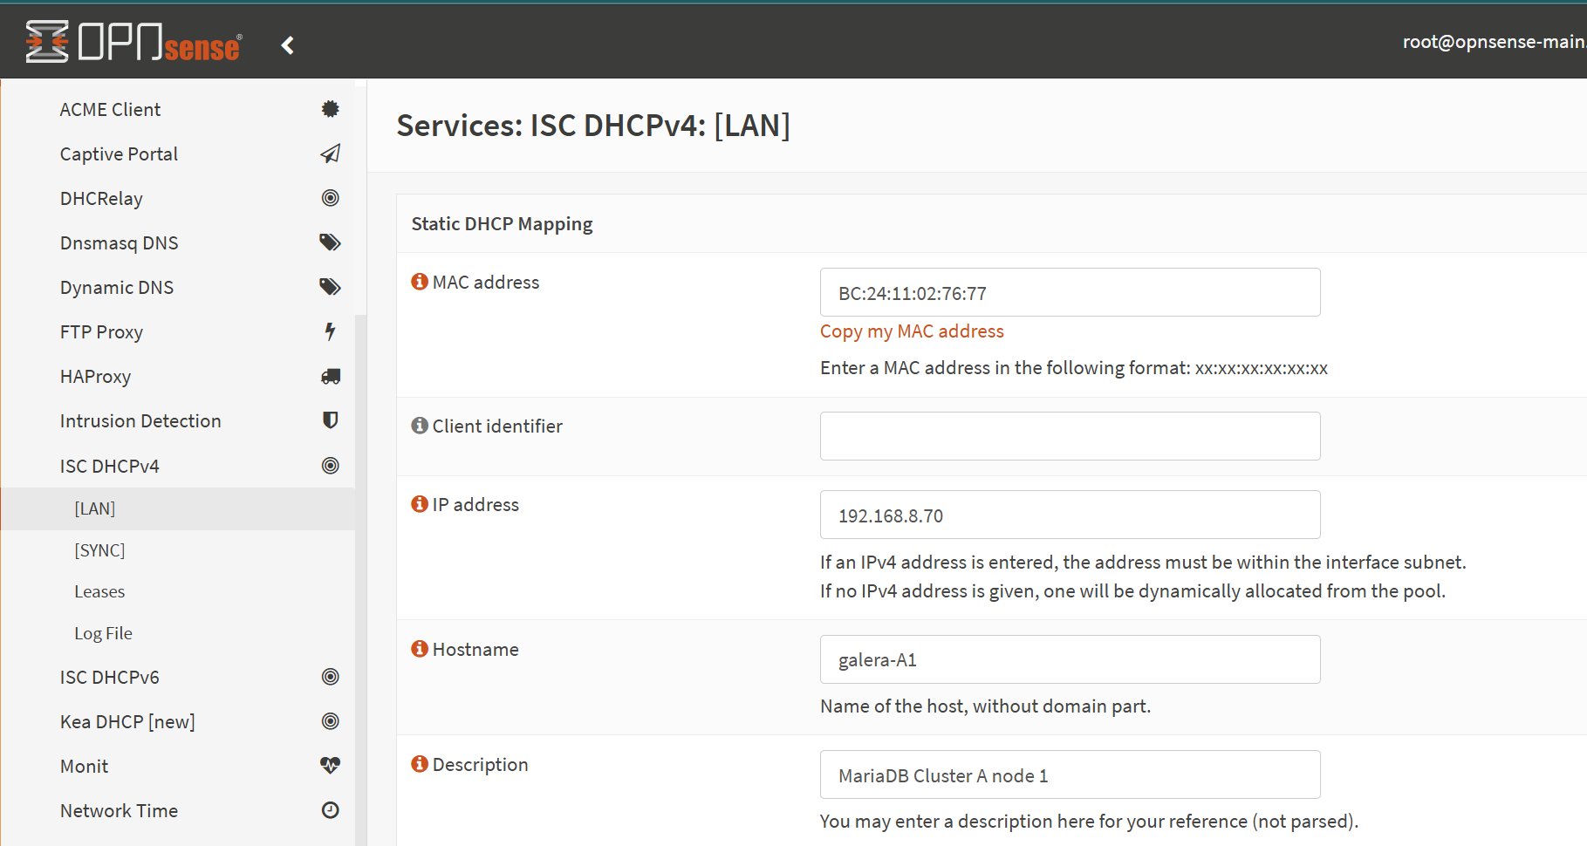1587x846 pixels.
Task: Click the Hostname help info icon
Action: 420,649
